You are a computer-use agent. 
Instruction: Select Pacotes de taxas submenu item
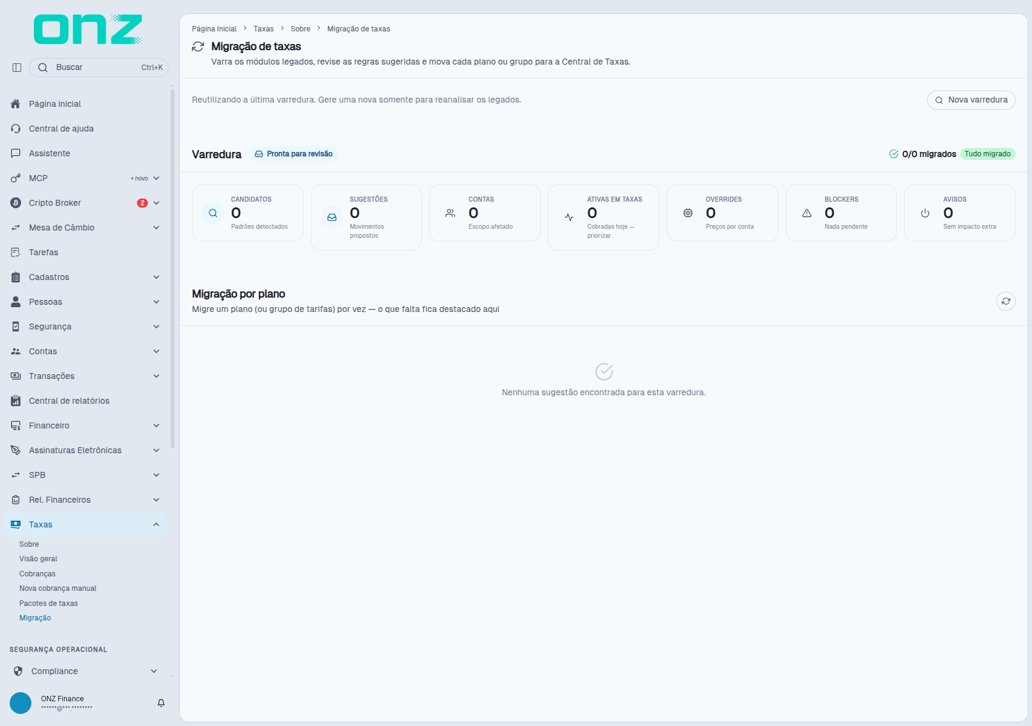pyautogui.click(x=48, y=603)
